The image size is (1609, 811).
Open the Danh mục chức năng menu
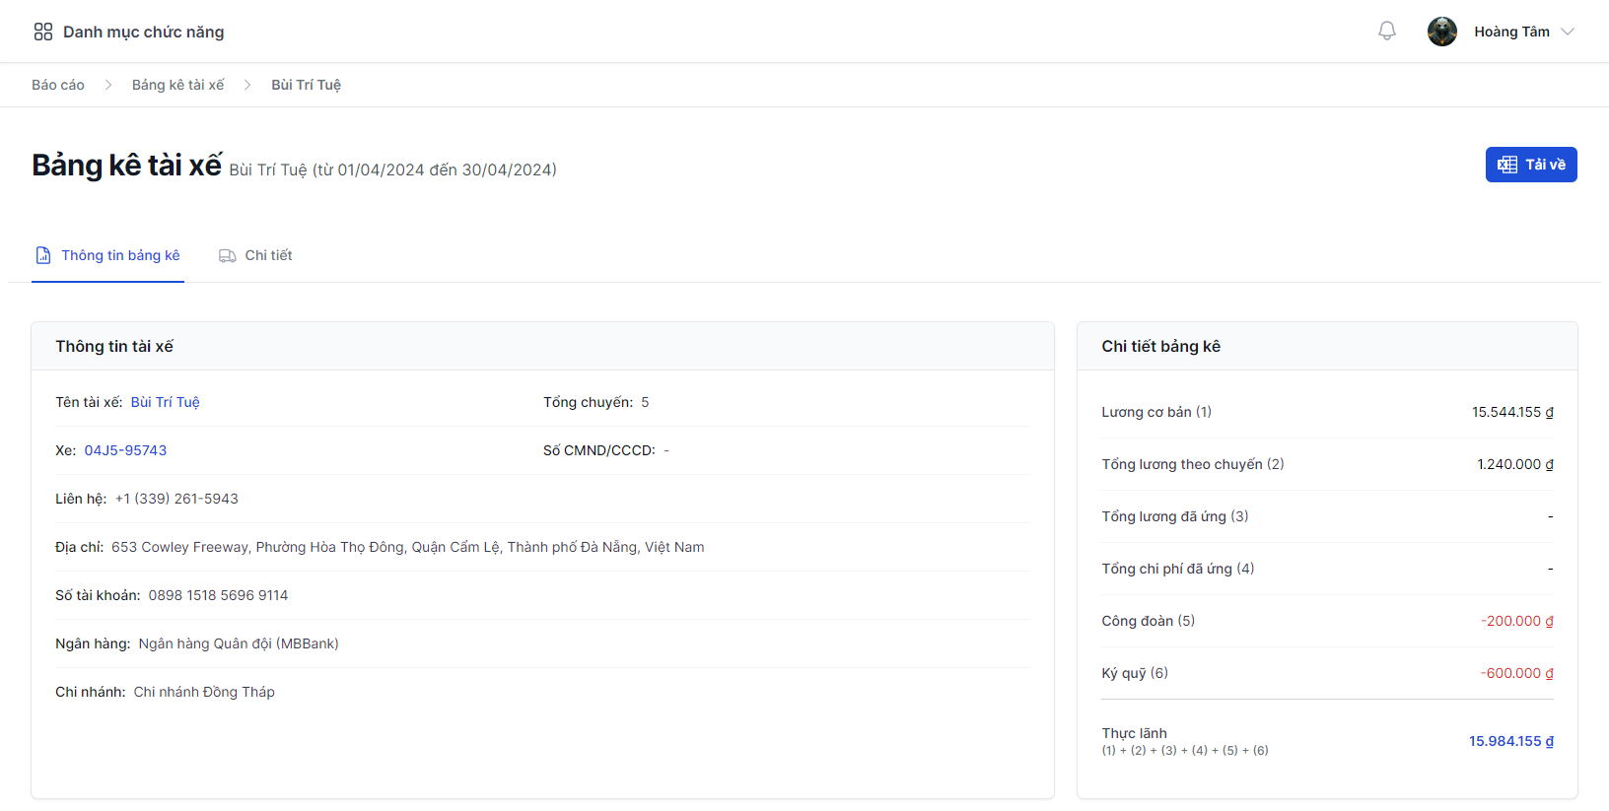pos(143,32)
